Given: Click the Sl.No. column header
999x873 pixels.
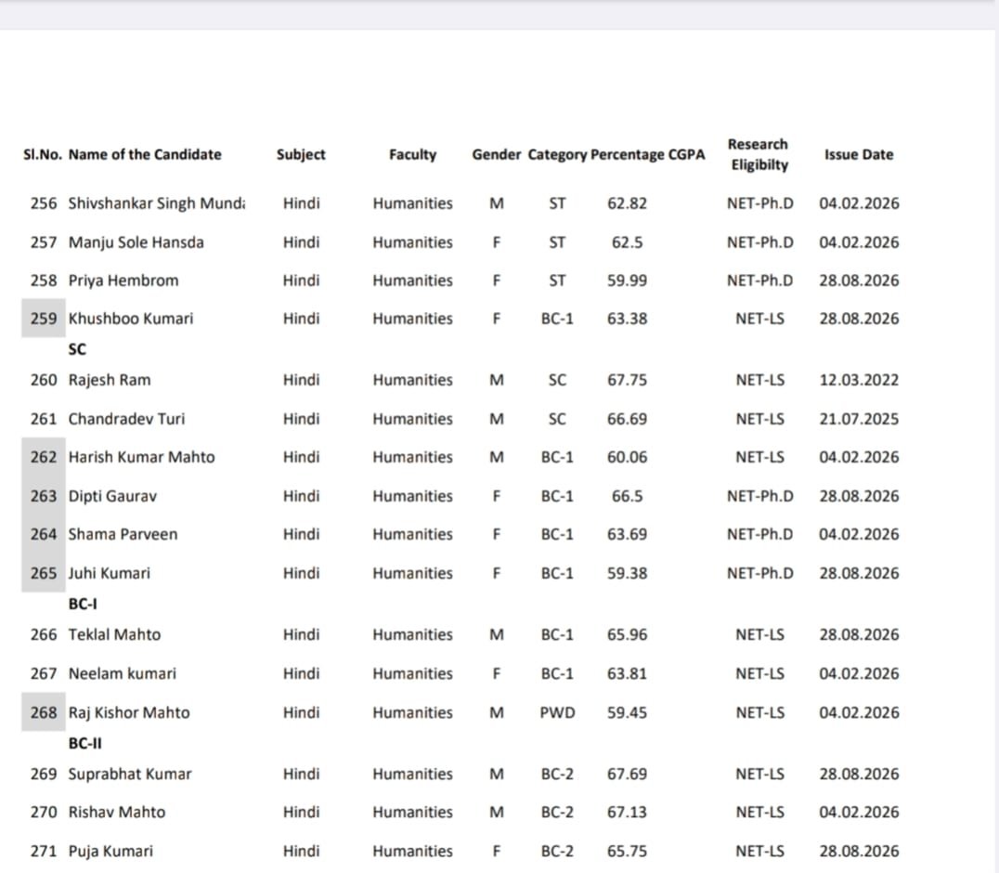Looking at the screenshot, I should click(43, 154).
